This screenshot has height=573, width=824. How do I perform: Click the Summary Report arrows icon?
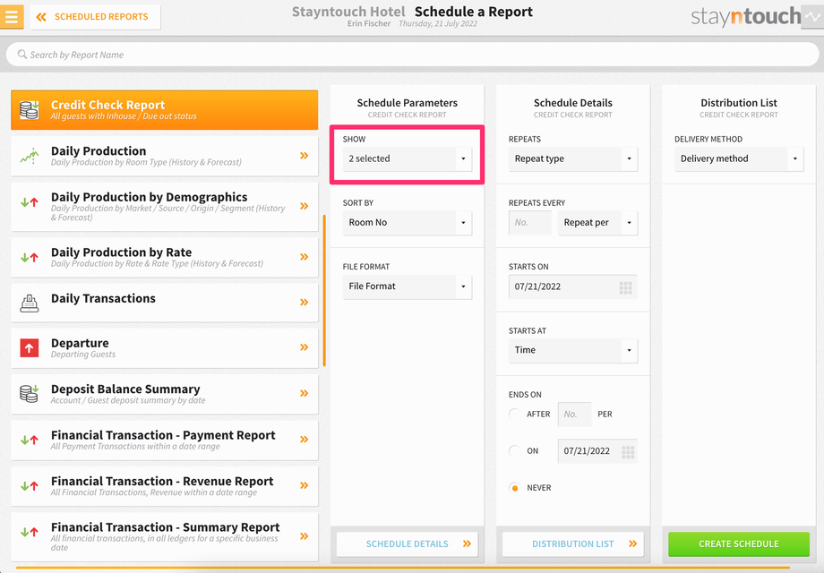click(30, 532)
